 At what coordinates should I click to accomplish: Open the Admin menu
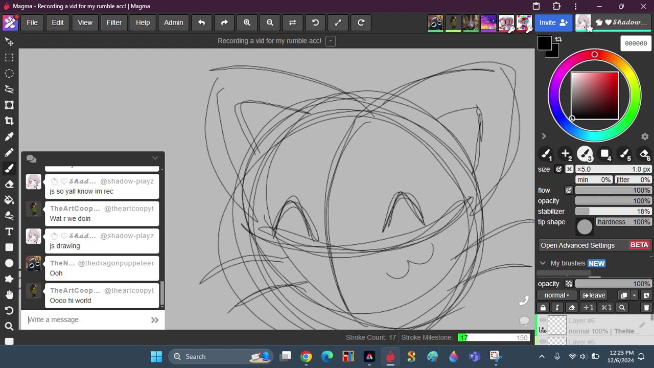click(x=174, y=22)
